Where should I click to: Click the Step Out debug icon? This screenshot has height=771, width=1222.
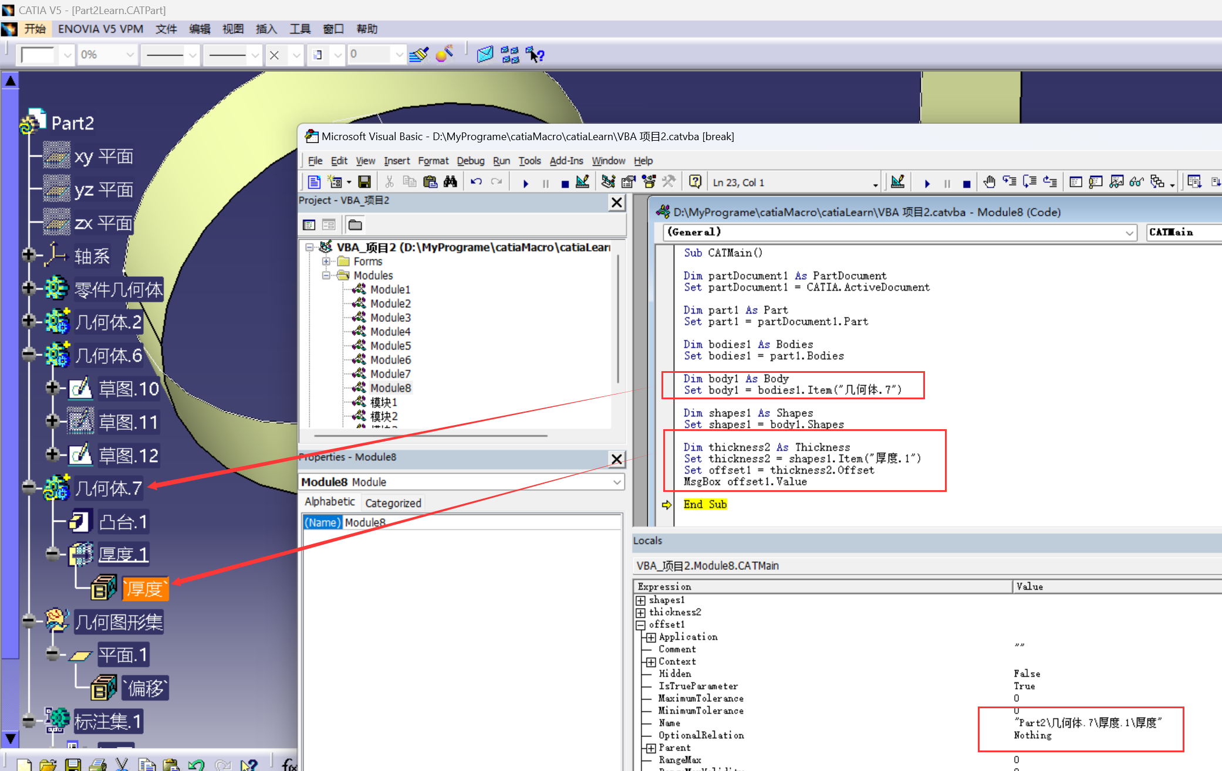[x=1050, y=182]
